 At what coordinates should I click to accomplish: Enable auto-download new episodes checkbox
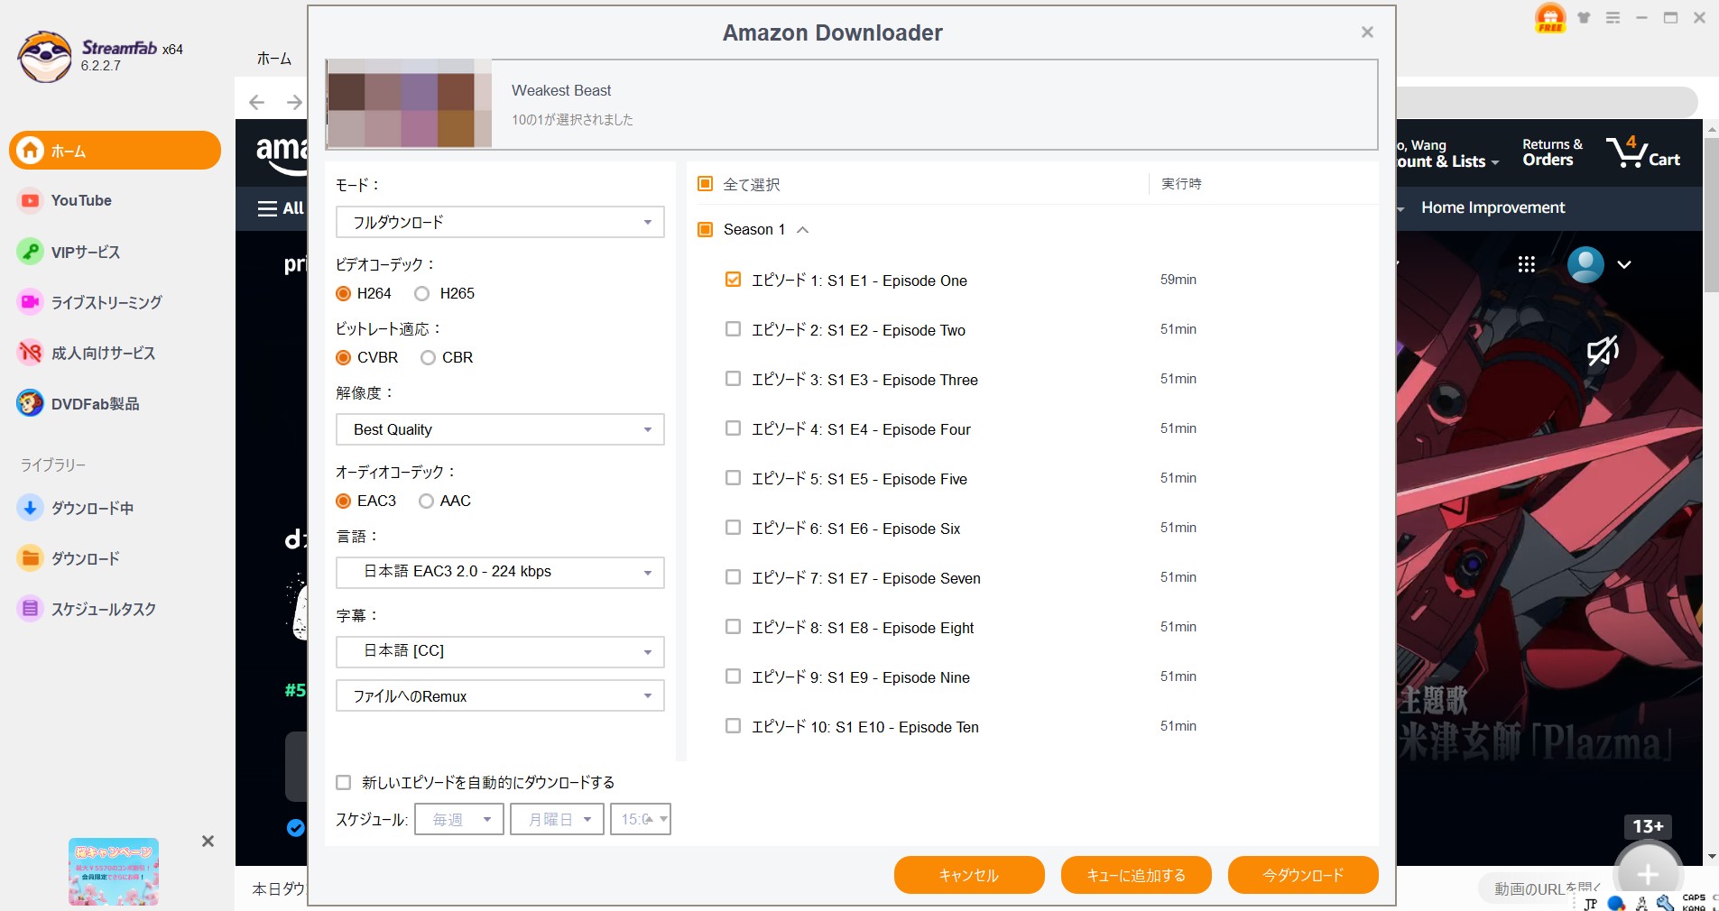pyautogui.click(x=343, y=782)
